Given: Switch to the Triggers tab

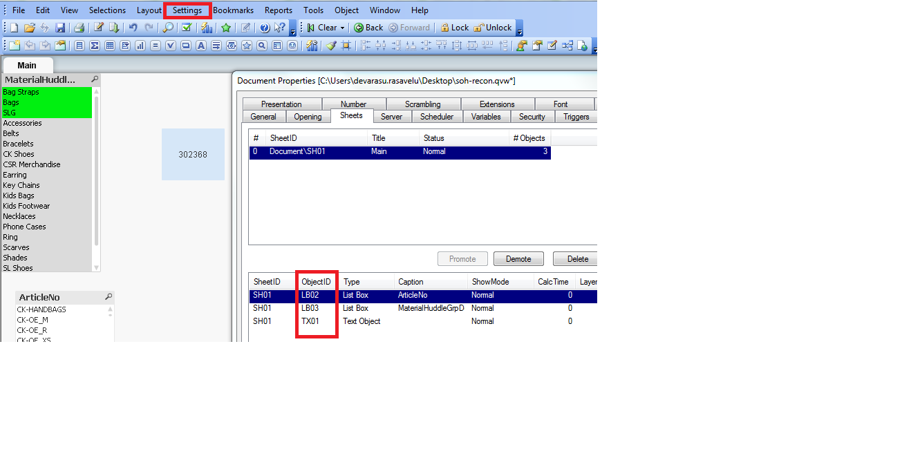Looking at the screenshot, I should (576, 117).
